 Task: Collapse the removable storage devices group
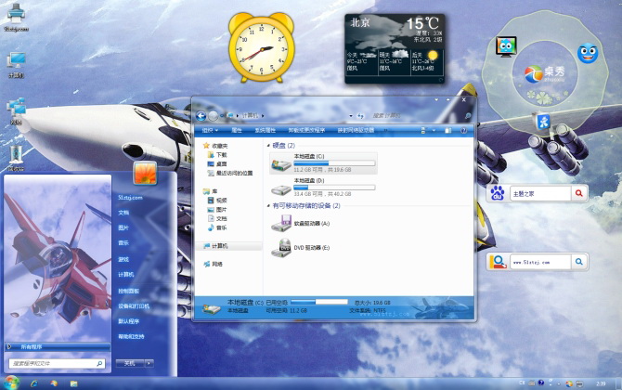[268, 206]
